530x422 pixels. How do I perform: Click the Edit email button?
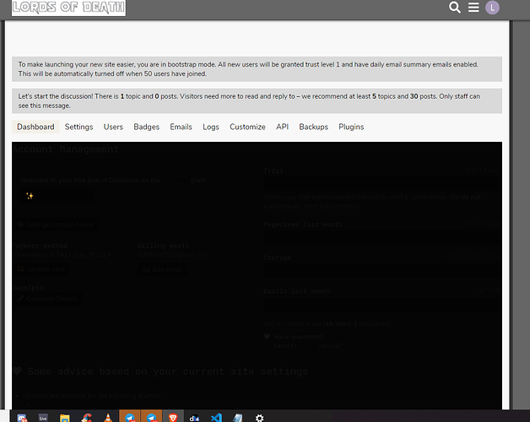pos(162,269)
